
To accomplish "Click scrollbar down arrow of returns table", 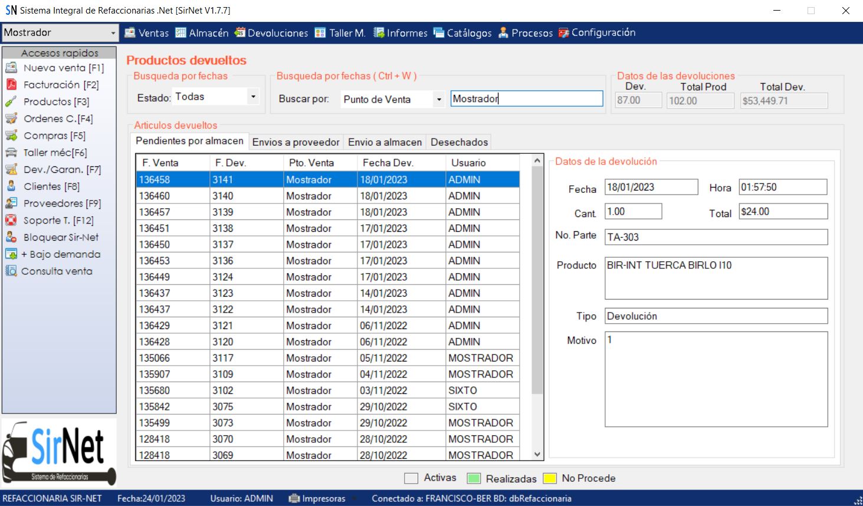I will (537, 455).
